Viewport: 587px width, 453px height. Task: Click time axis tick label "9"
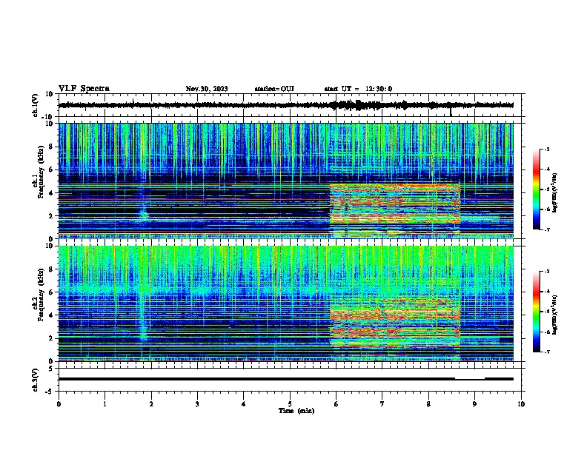coord(474,404)
